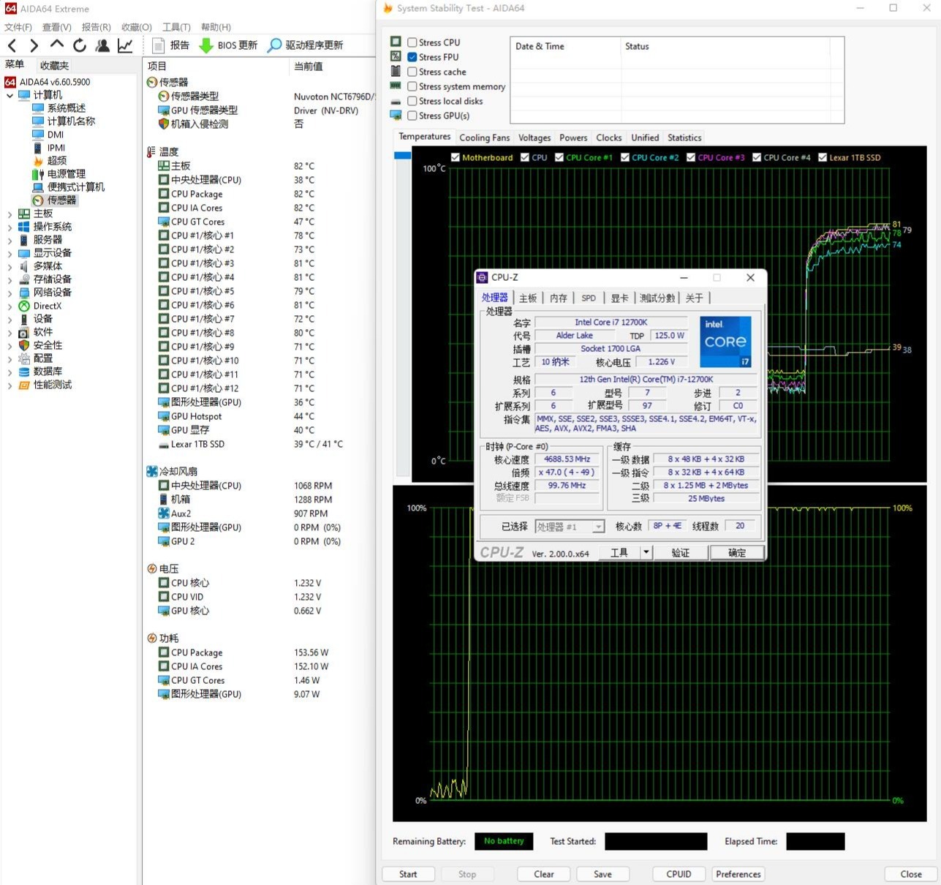Open the 内存 tab in CPU-Z
941x885 pixels.
click(558, 298)
